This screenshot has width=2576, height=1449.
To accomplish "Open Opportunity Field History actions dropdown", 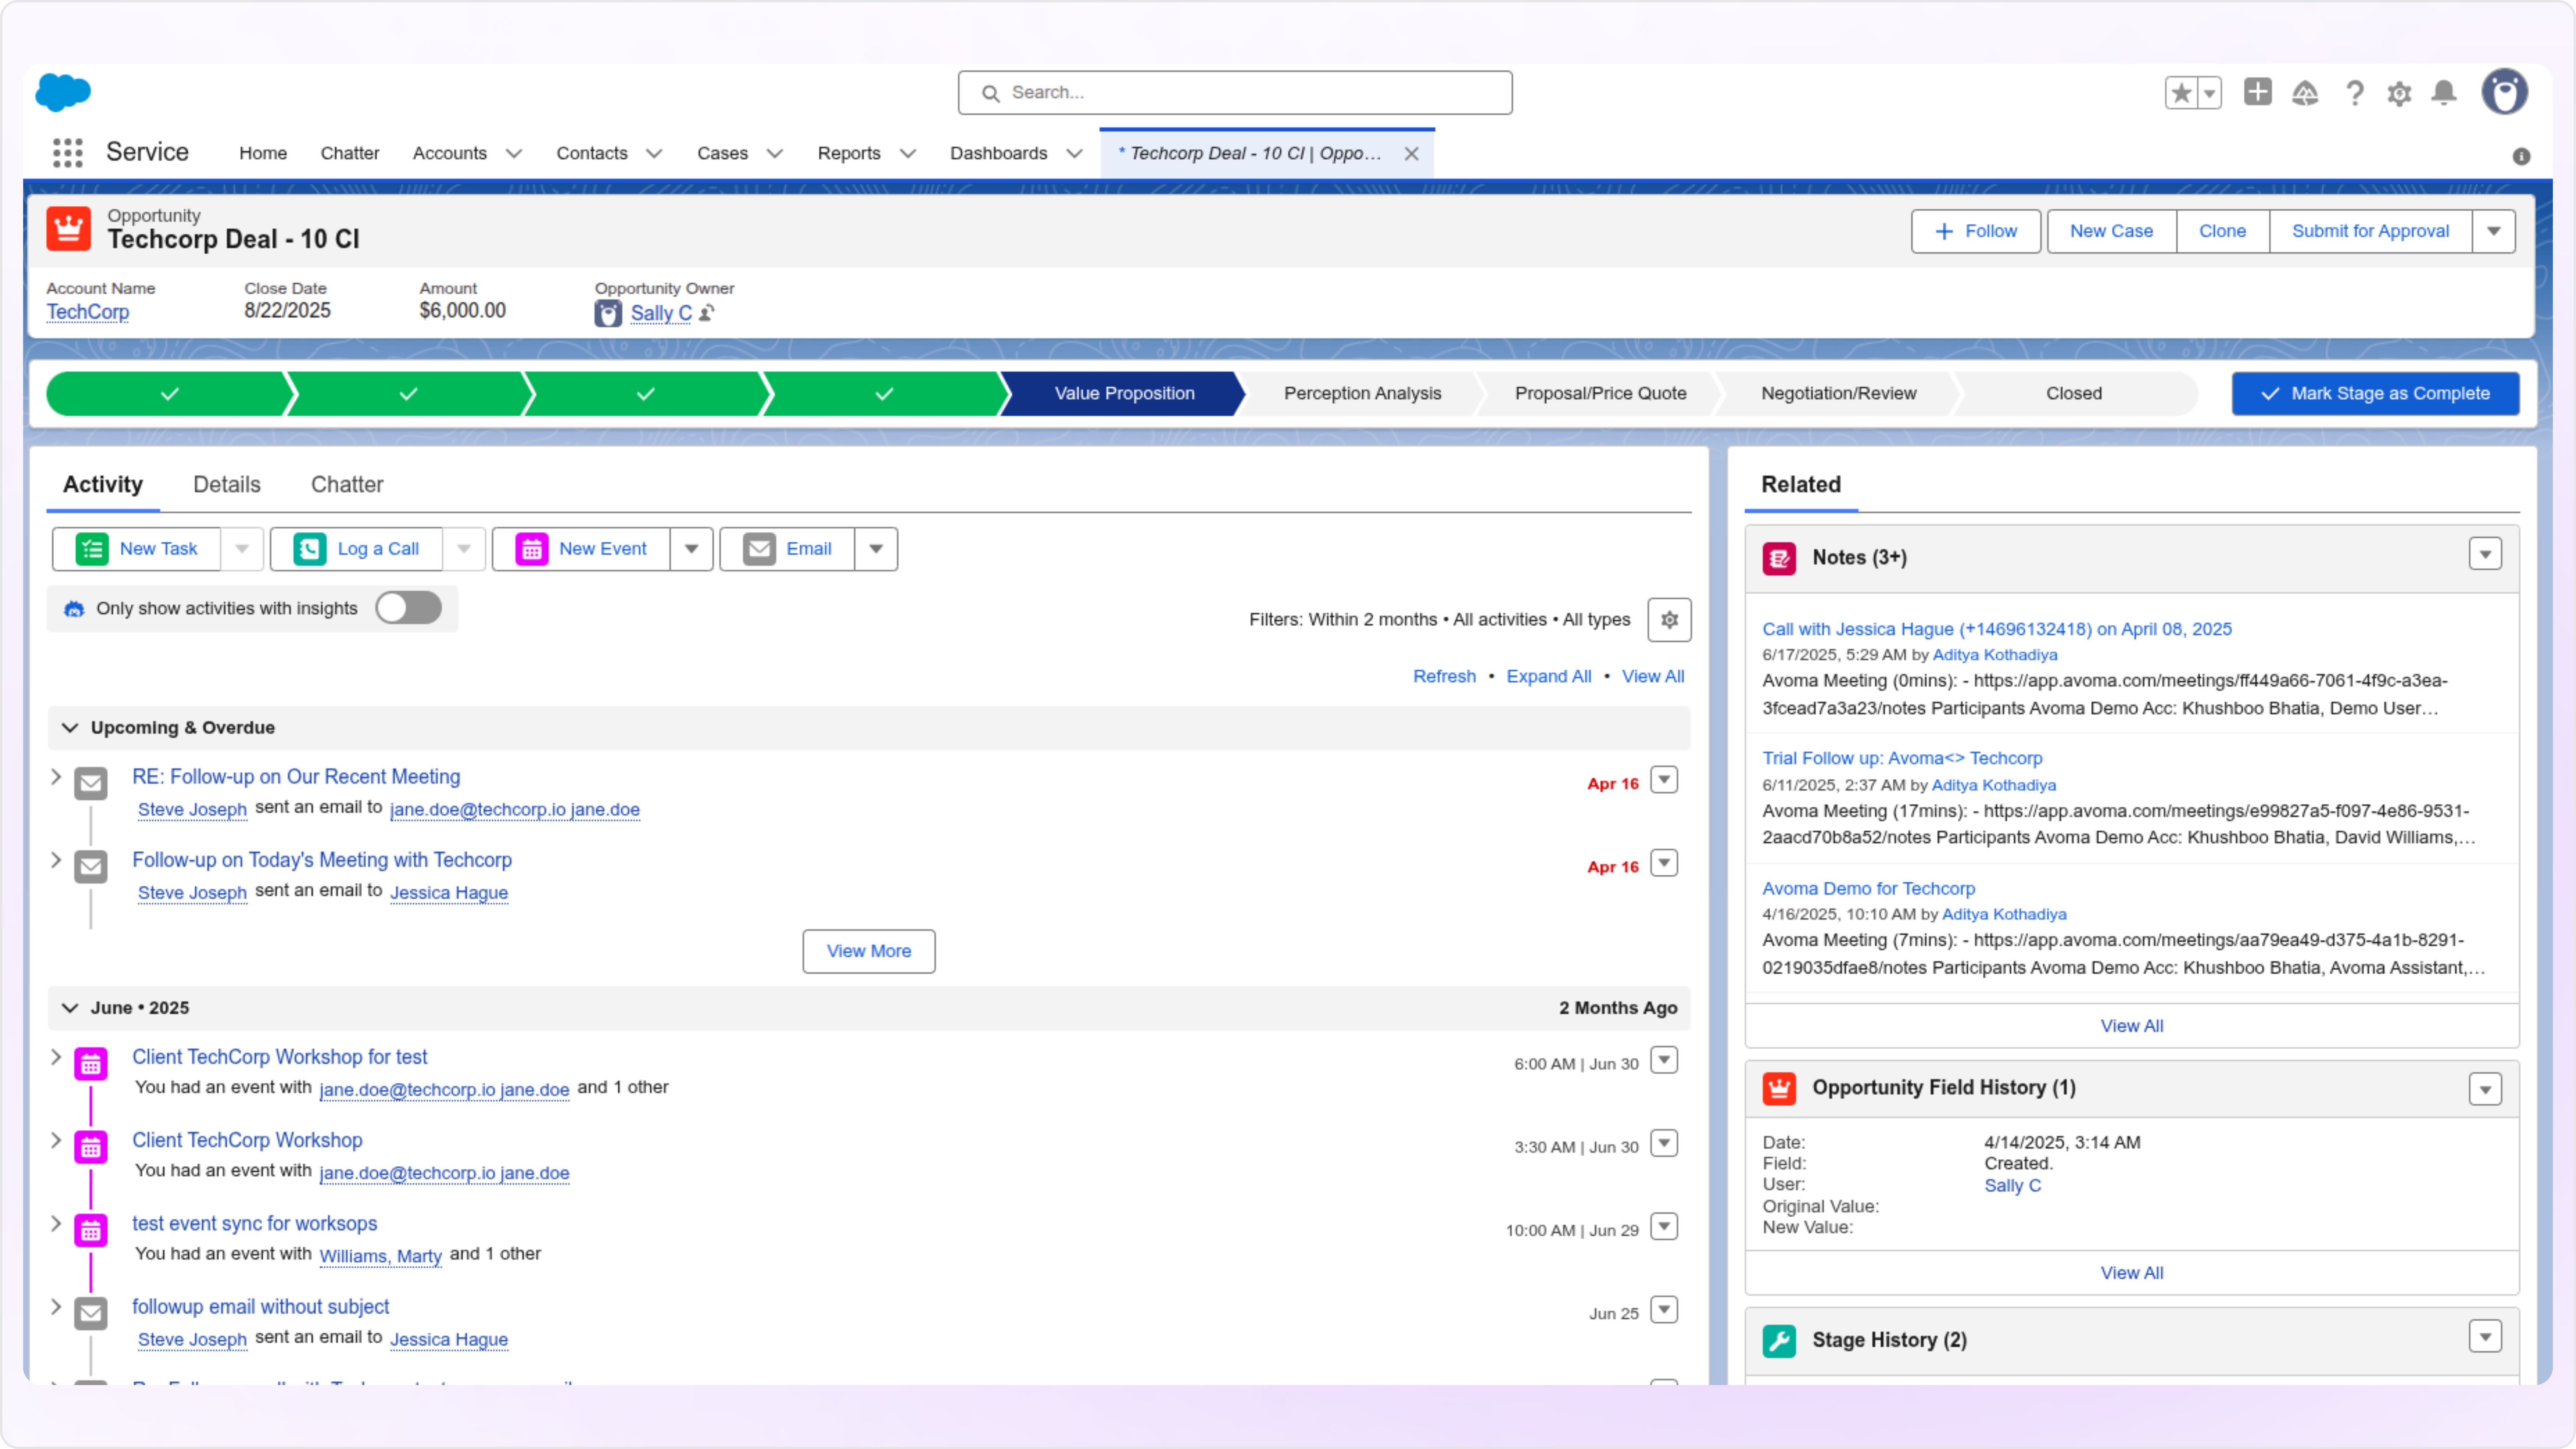I will pyautogui.click(x=2485, y=1089).
